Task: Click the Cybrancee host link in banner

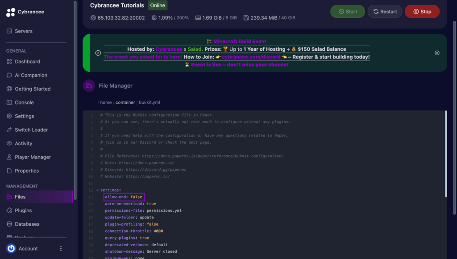Action: pos(169,49)
